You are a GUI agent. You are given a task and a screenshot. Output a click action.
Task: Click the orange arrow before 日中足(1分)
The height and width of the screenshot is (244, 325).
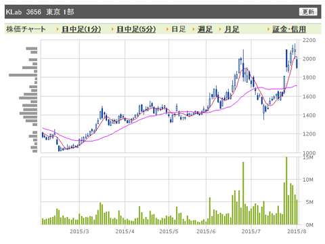pos(58,29)
